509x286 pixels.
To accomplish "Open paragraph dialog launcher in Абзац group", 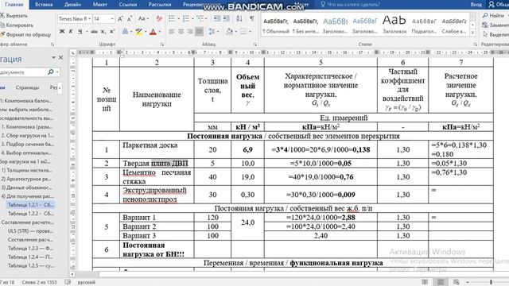I will pos(255,44).
